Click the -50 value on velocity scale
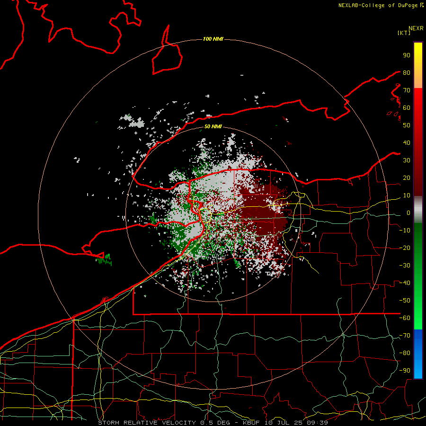 [x=405, y=301]
